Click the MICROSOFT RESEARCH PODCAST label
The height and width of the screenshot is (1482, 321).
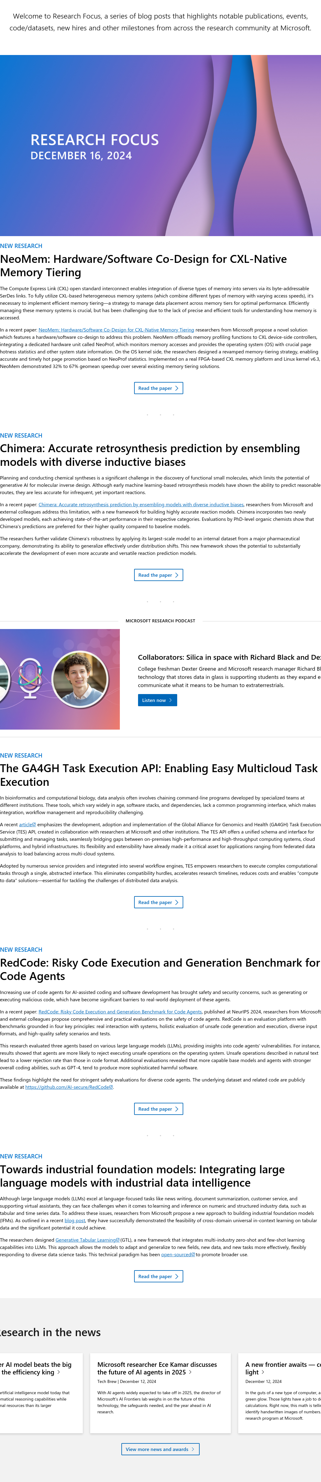(x=160, y=621)
